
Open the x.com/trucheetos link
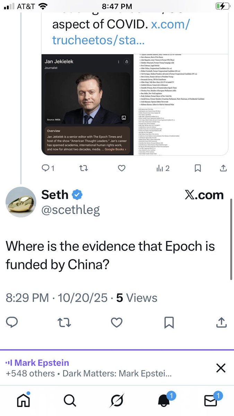(121, 32)
